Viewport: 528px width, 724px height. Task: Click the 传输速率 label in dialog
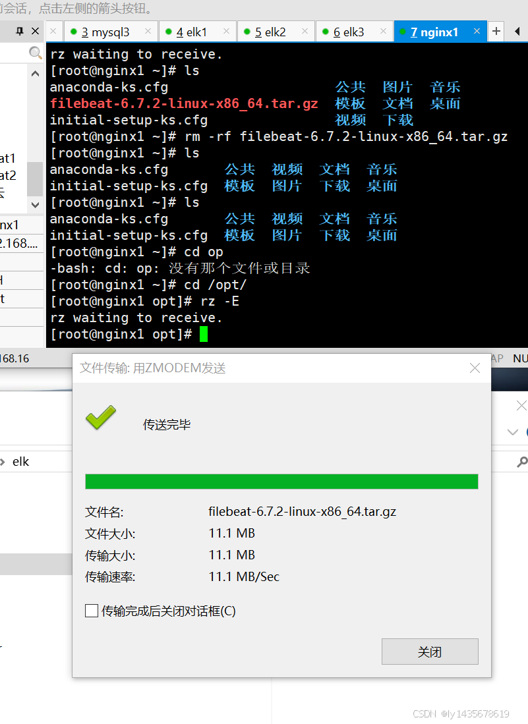110,577
